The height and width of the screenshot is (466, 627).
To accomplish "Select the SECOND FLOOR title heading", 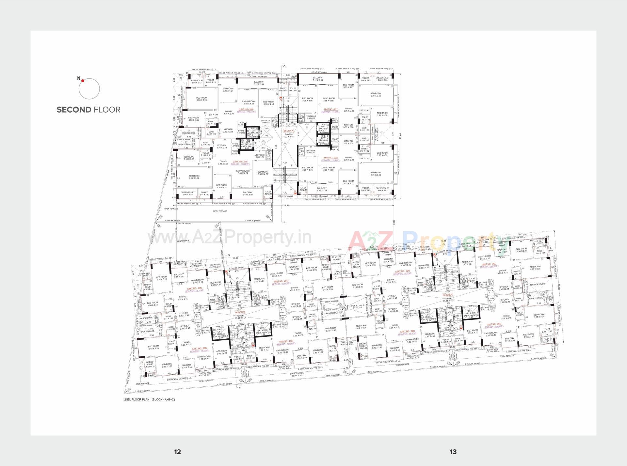I will [x=88, y=109].
